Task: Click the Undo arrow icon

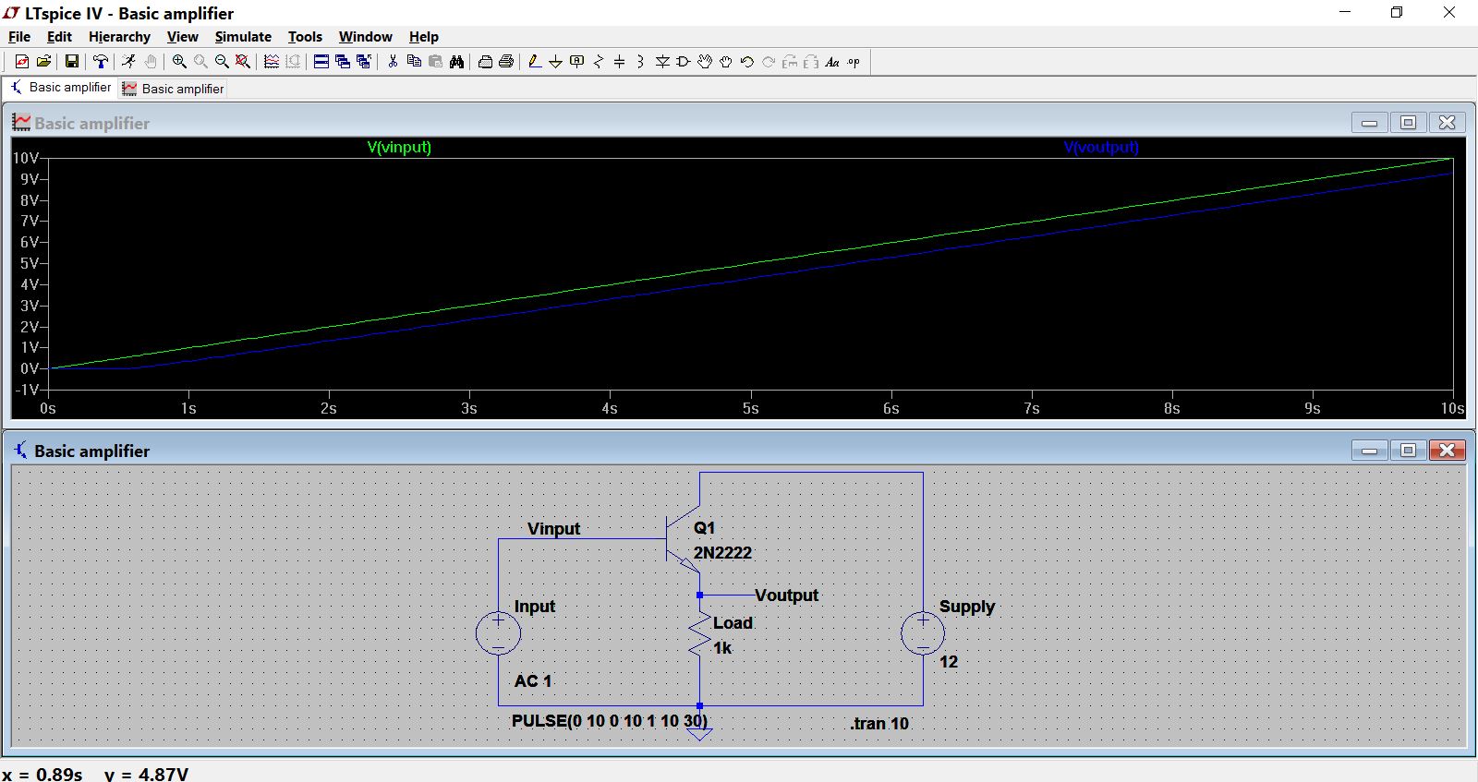Action: 747,62
